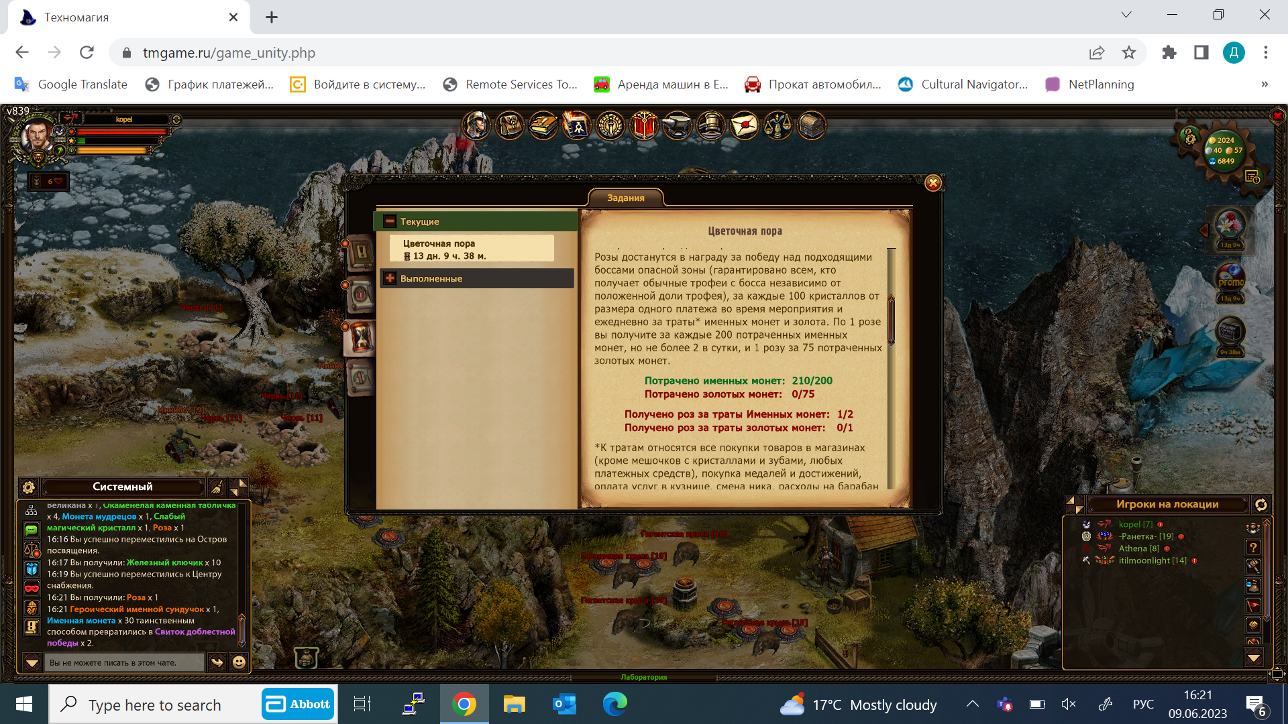Select player kopel [7] in list

click(x=1136, y=524)
